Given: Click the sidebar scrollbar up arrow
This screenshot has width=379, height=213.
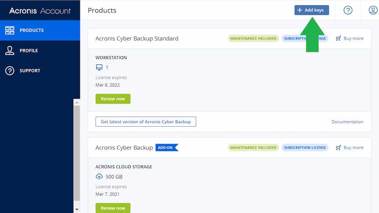Looking at the screenshot, I should pos(77,102).
